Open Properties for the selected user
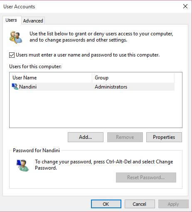Viewport: 192px width, 212px height. [x=164, y=137]
